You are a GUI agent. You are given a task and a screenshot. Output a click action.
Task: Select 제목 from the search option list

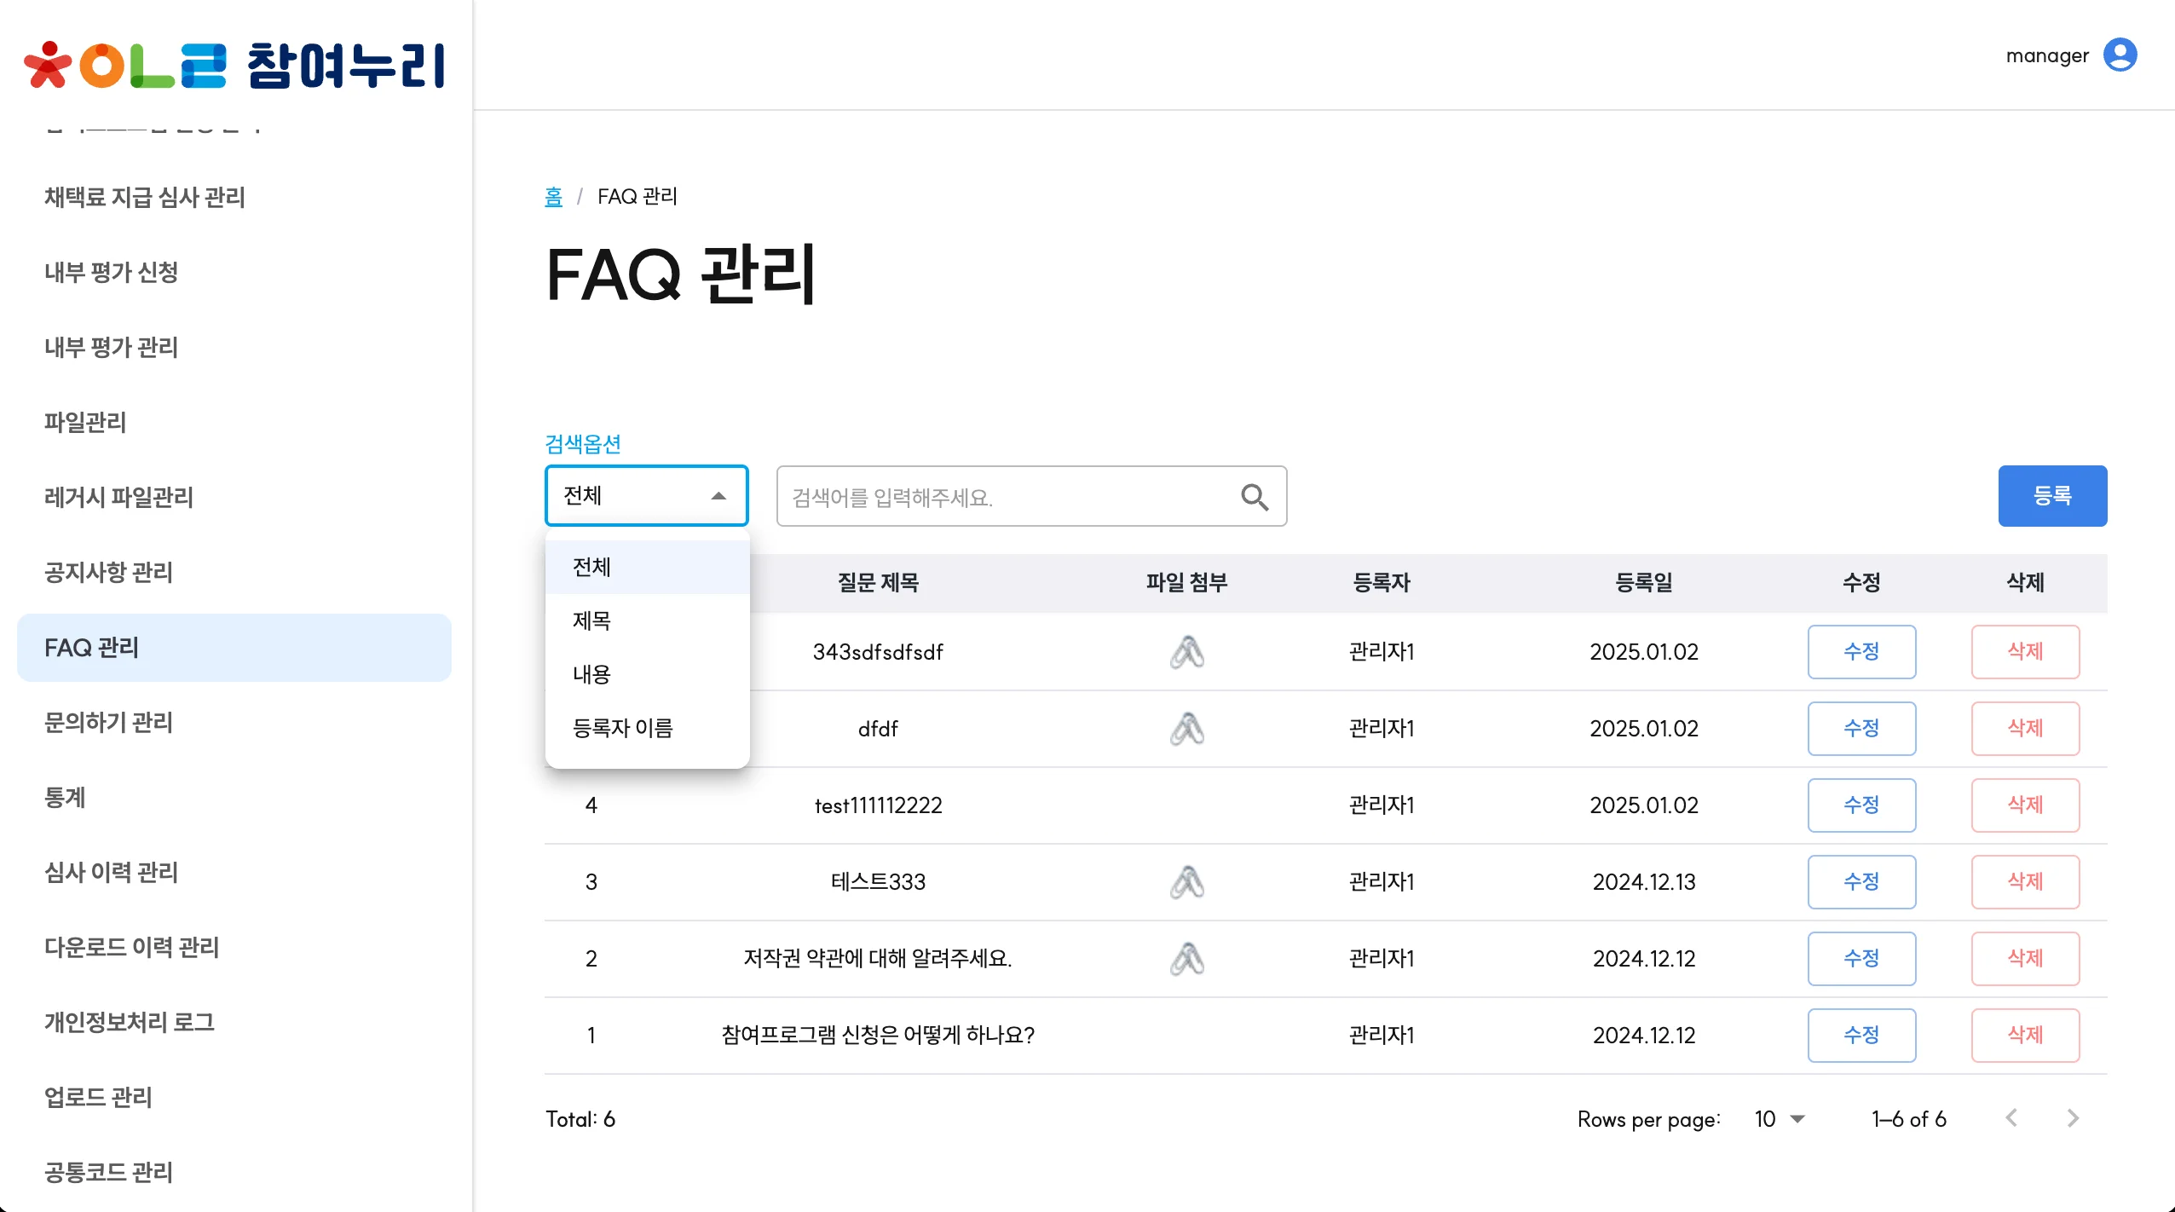click(x=593, y=620)
